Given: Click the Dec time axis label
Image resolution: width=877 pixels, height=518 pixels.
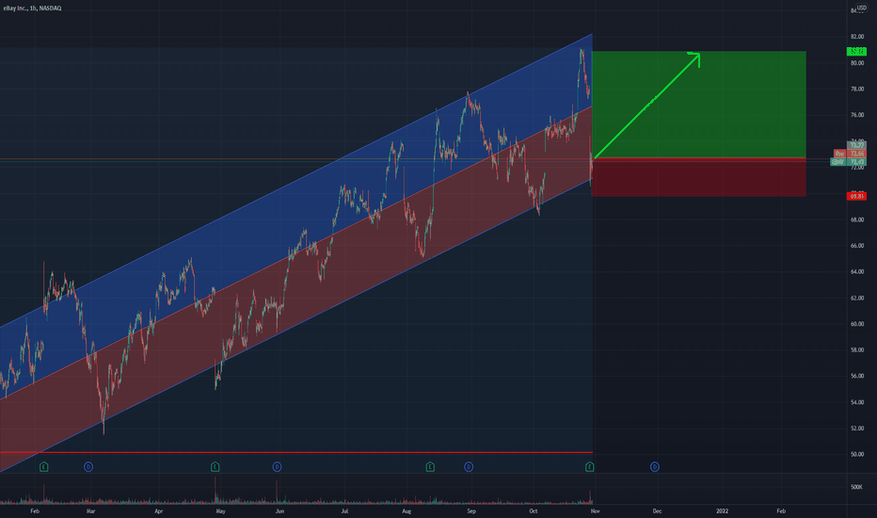Looking at the screenshot, I should (657, 510).
